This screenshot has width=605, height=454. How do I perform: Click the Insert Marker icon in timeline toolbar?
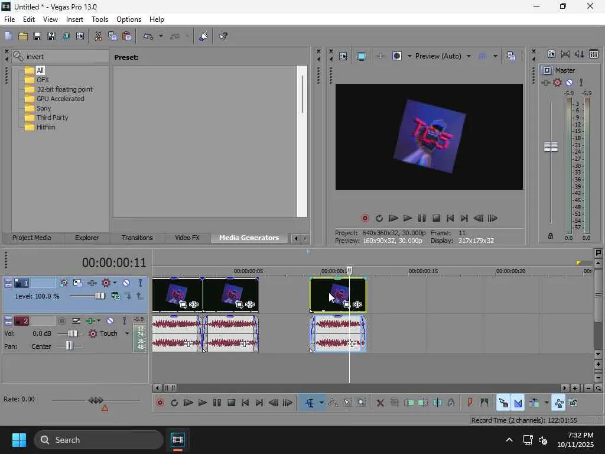470,403
